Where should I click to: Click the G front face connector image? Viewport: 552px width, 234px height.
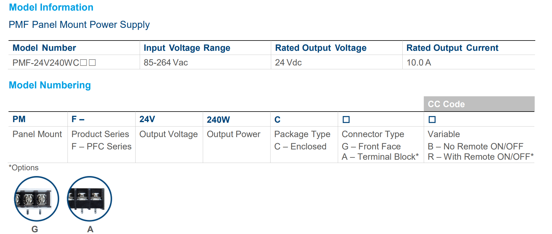click(36, 199)
